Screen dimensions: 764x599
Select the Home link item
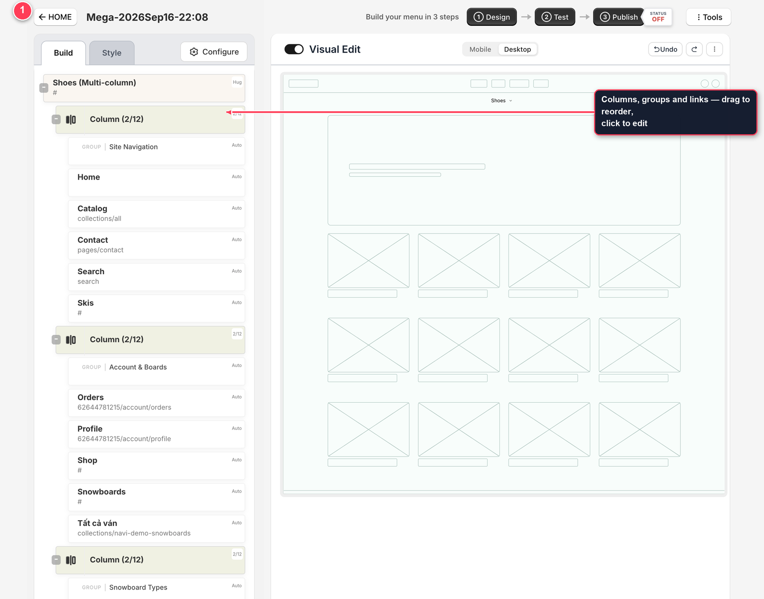click(x=157, y=182)
